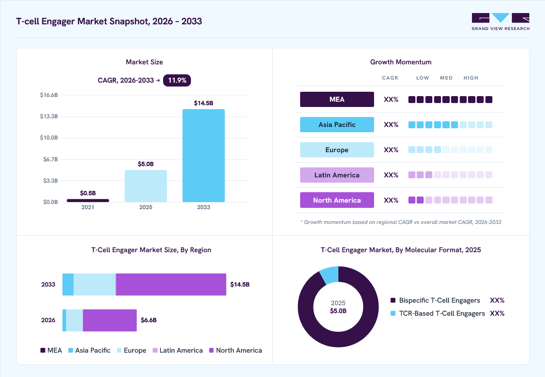Screen dimensions: 545x377
Task: Click the "XX%" value for Bispecific T-Cell Engagers
Action: [497, 300]
